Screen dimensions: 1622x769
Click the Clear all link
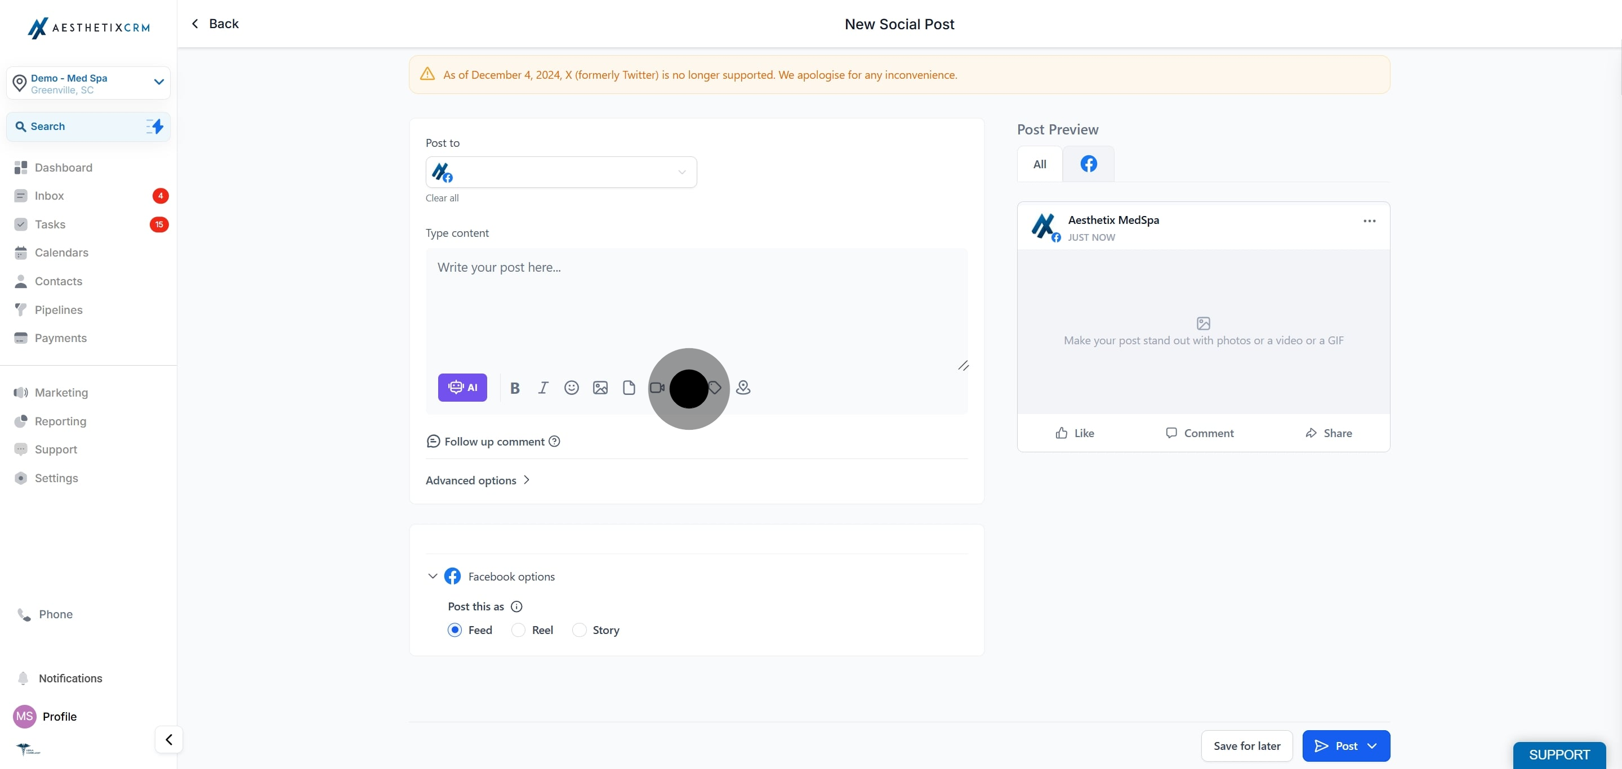[x=442, y=198]
